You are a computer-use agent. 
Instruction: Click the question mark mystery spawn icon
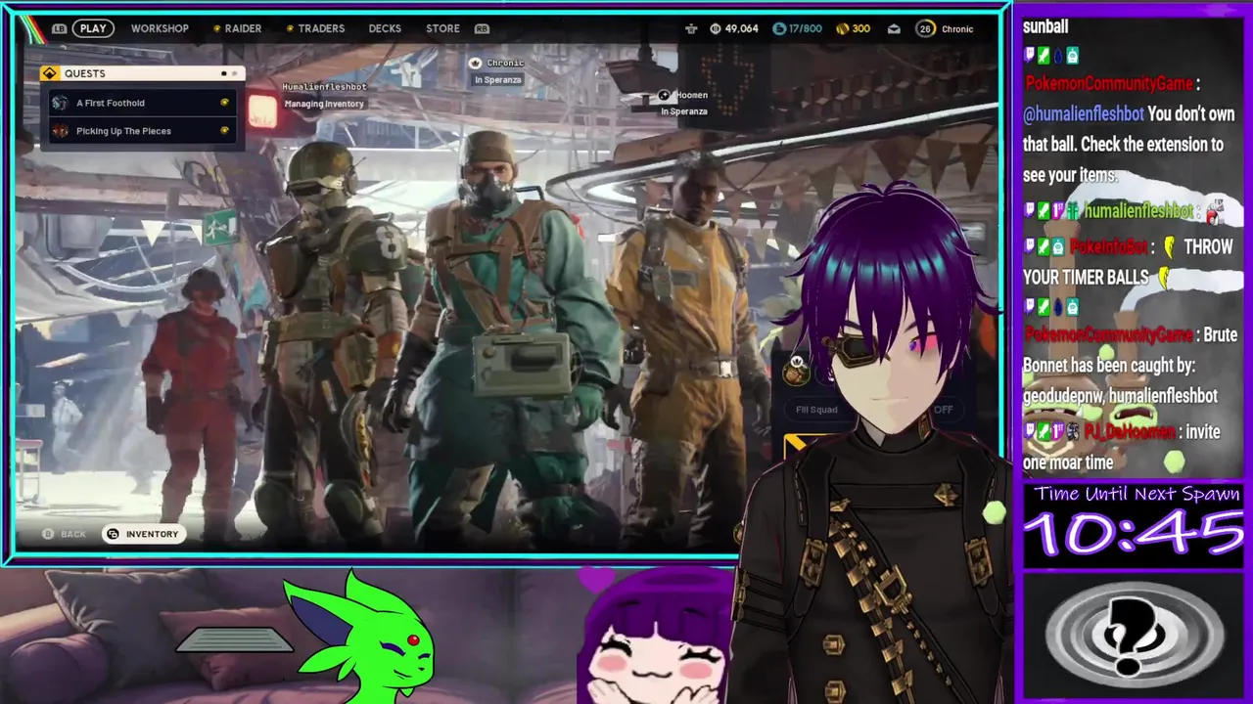[1135, 637]
